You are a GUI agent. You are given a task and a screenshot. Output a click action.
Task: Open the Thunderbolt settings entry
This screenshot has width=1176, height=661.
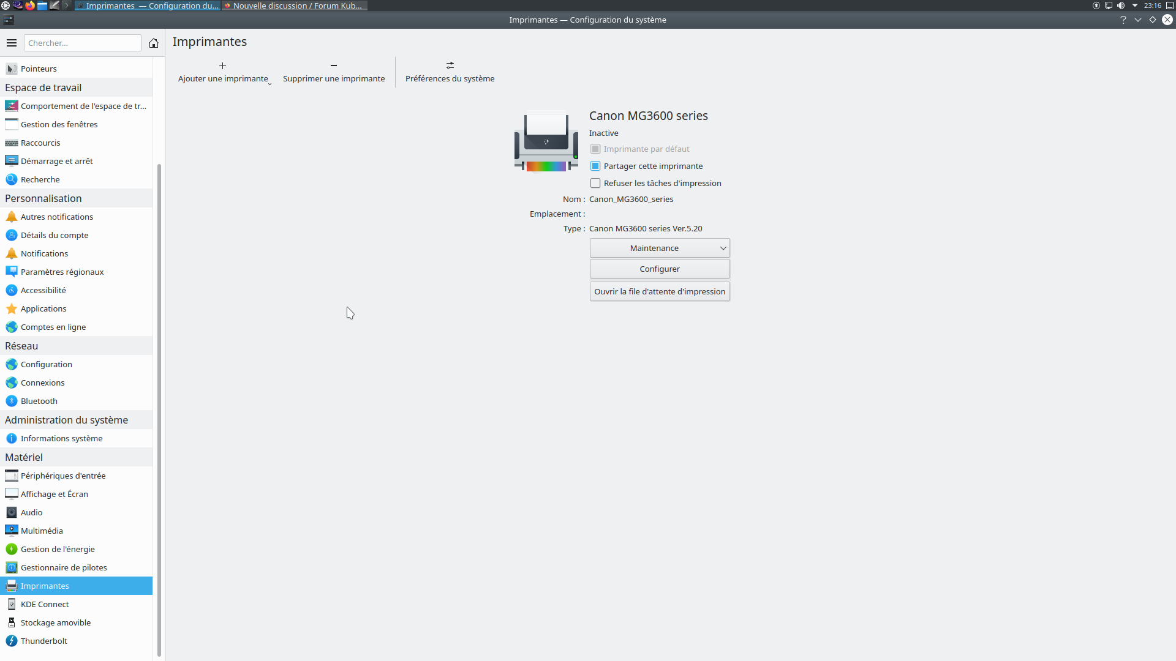click(44, 641)
